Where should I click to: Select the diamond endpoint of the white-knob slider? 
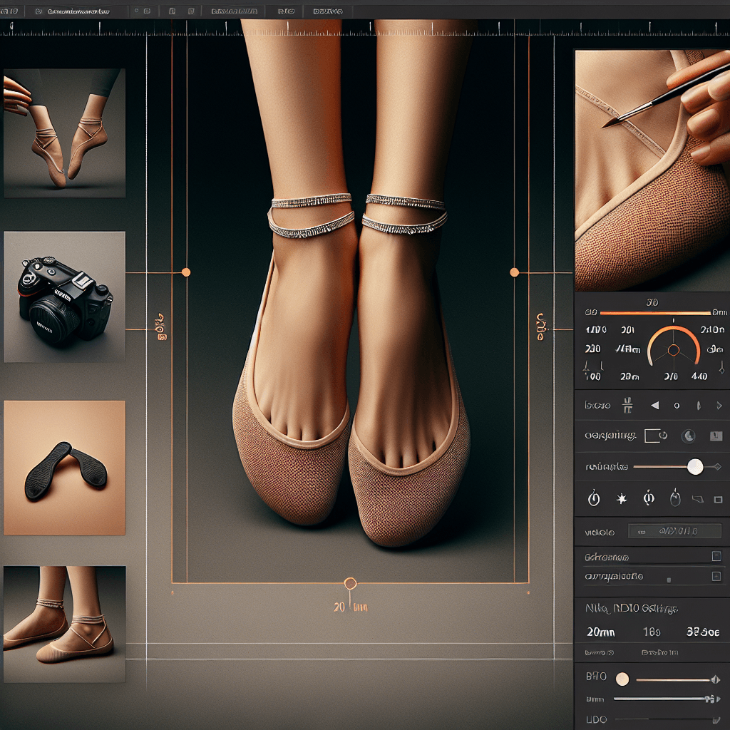(716, 466)
